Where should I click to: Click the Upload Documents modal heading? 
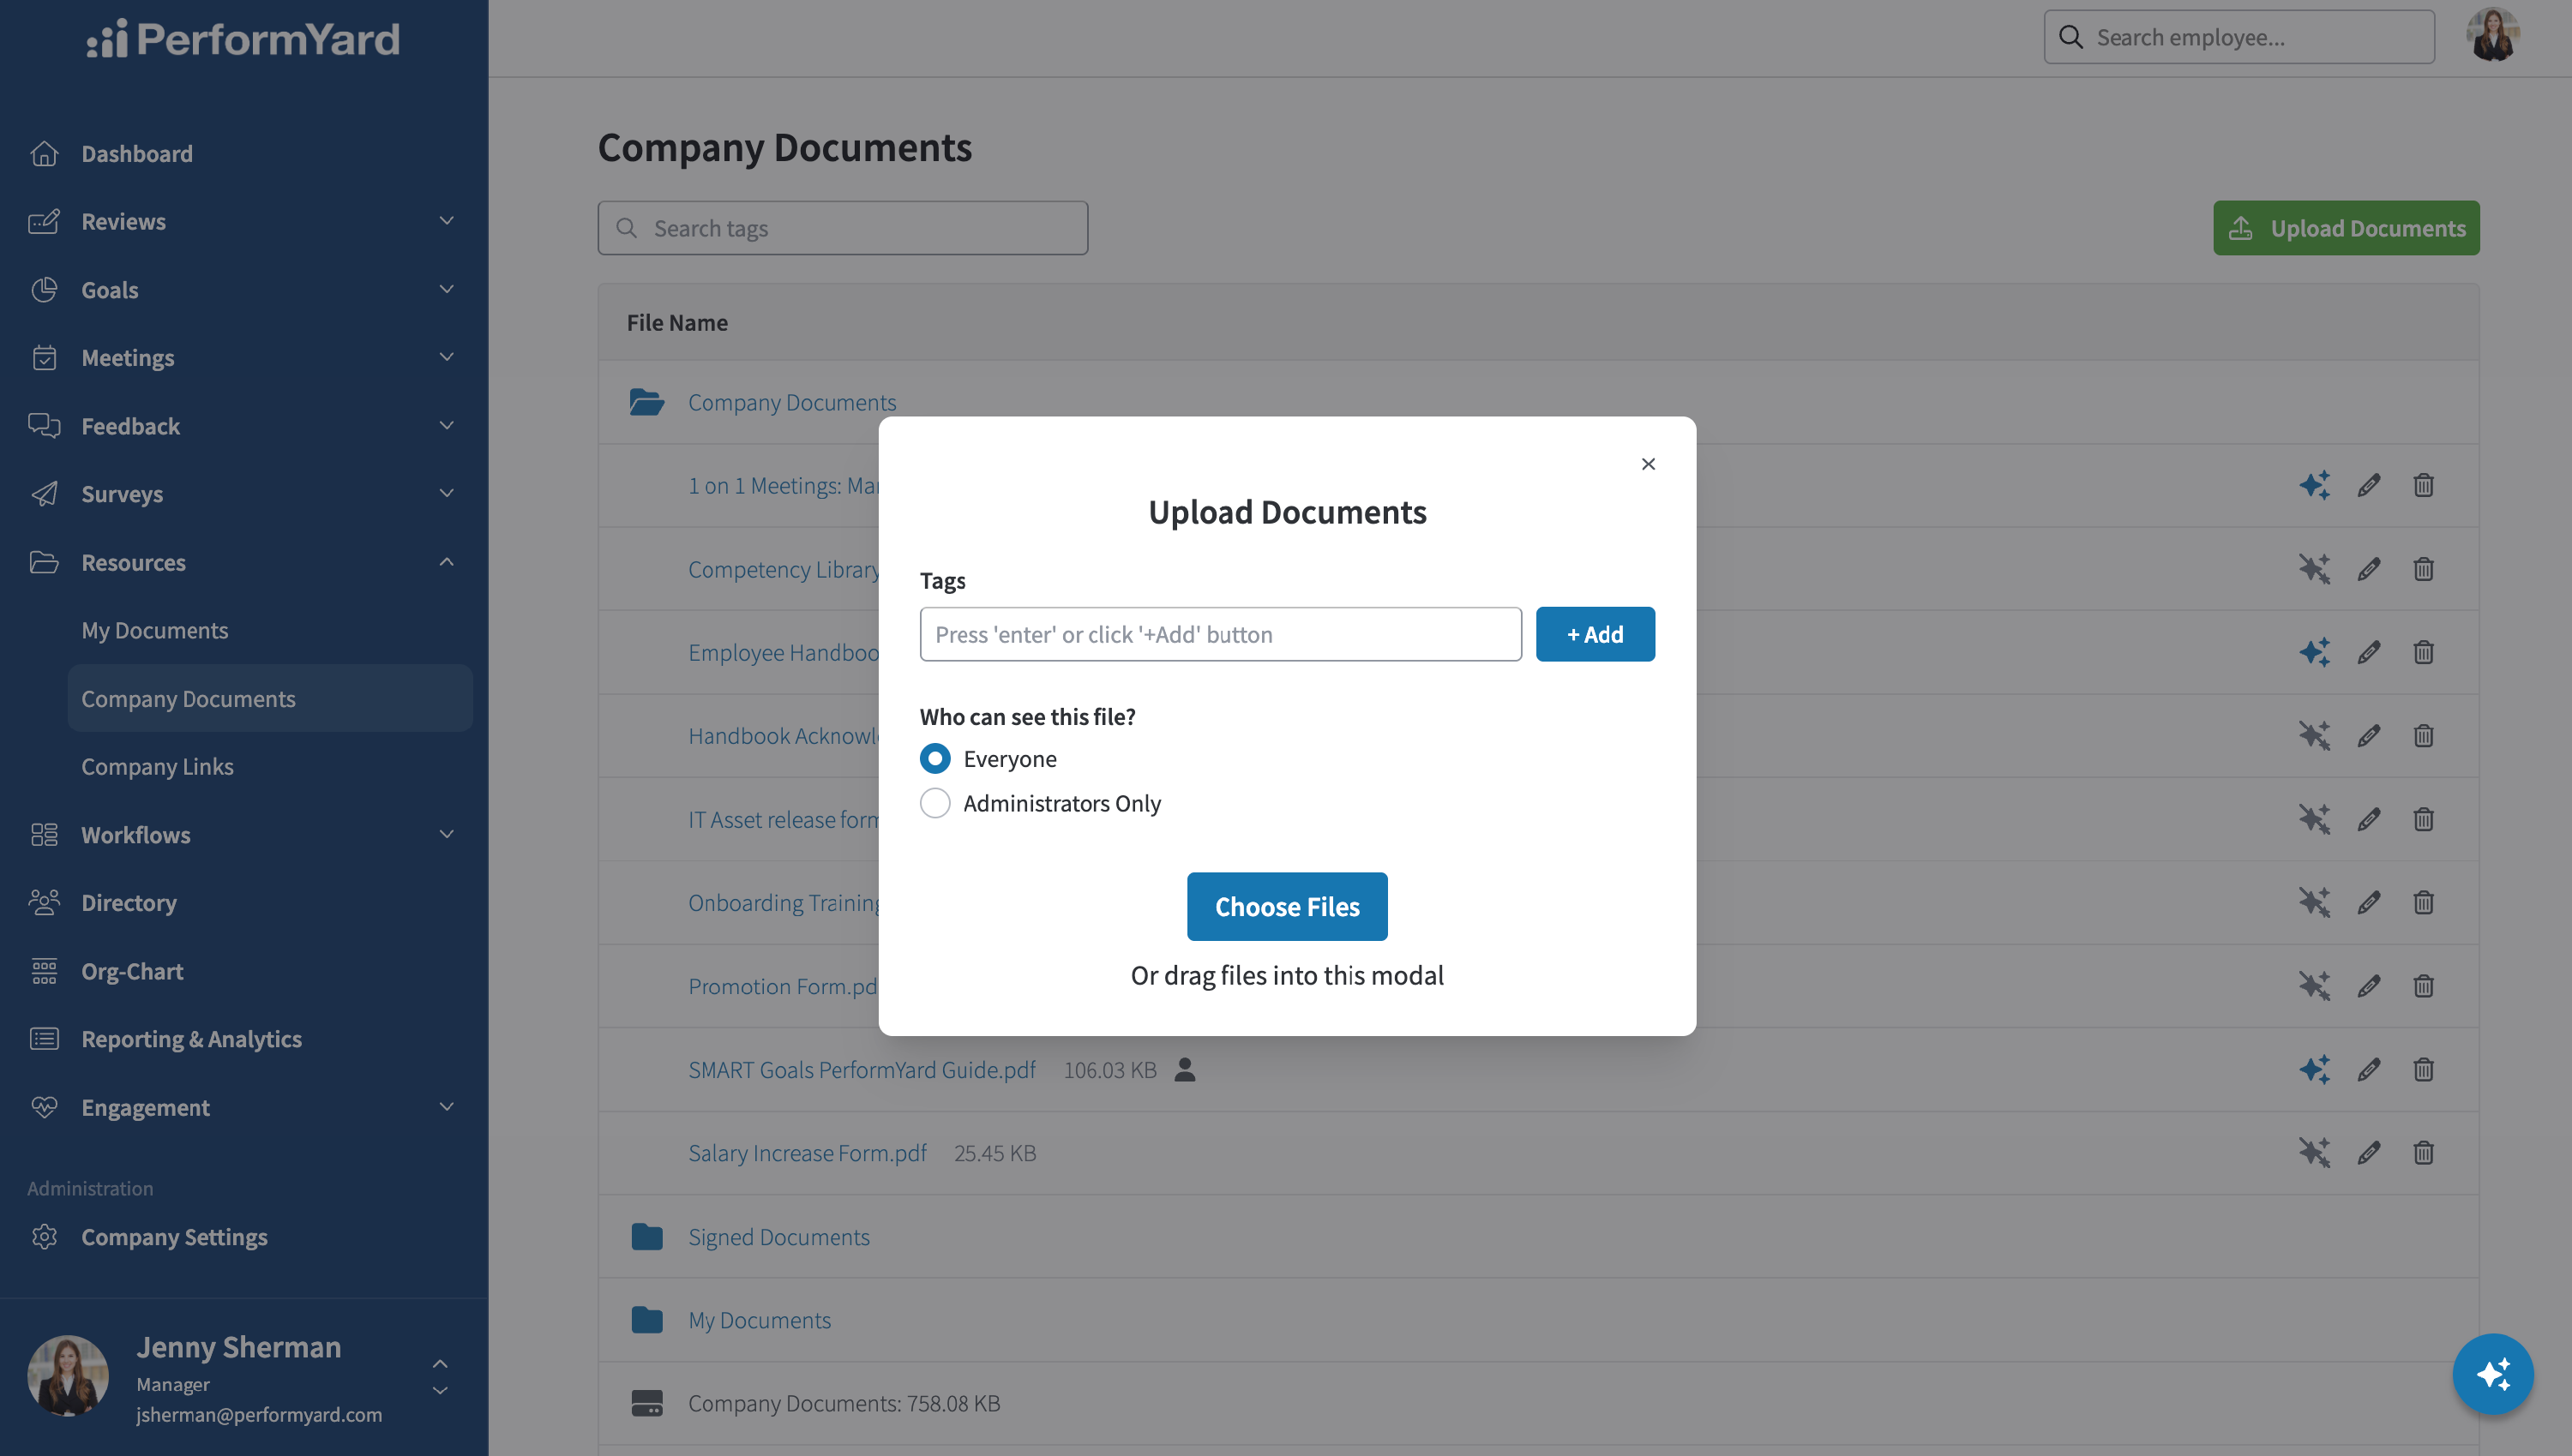coord(1287,512)
